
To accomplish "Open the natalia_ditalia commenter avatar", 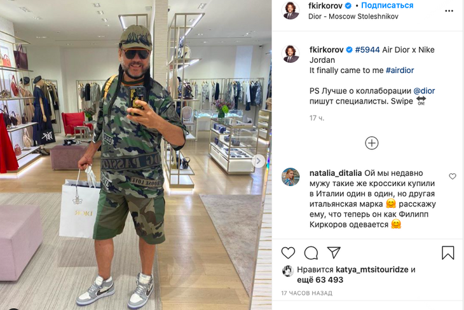I will coord(290,177).
